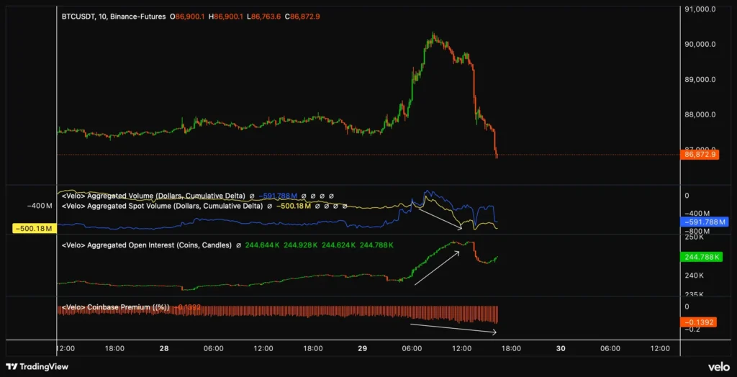Click the blue -591.788M axis value label

coord(705,222)
